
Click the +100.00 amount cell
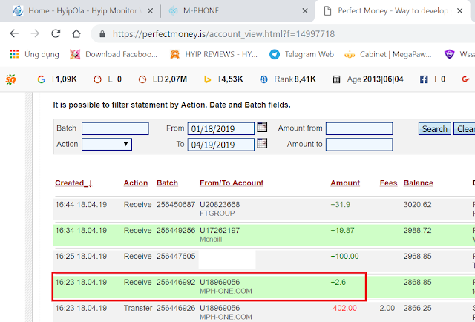pyautogui.click(x=344, y=256)
